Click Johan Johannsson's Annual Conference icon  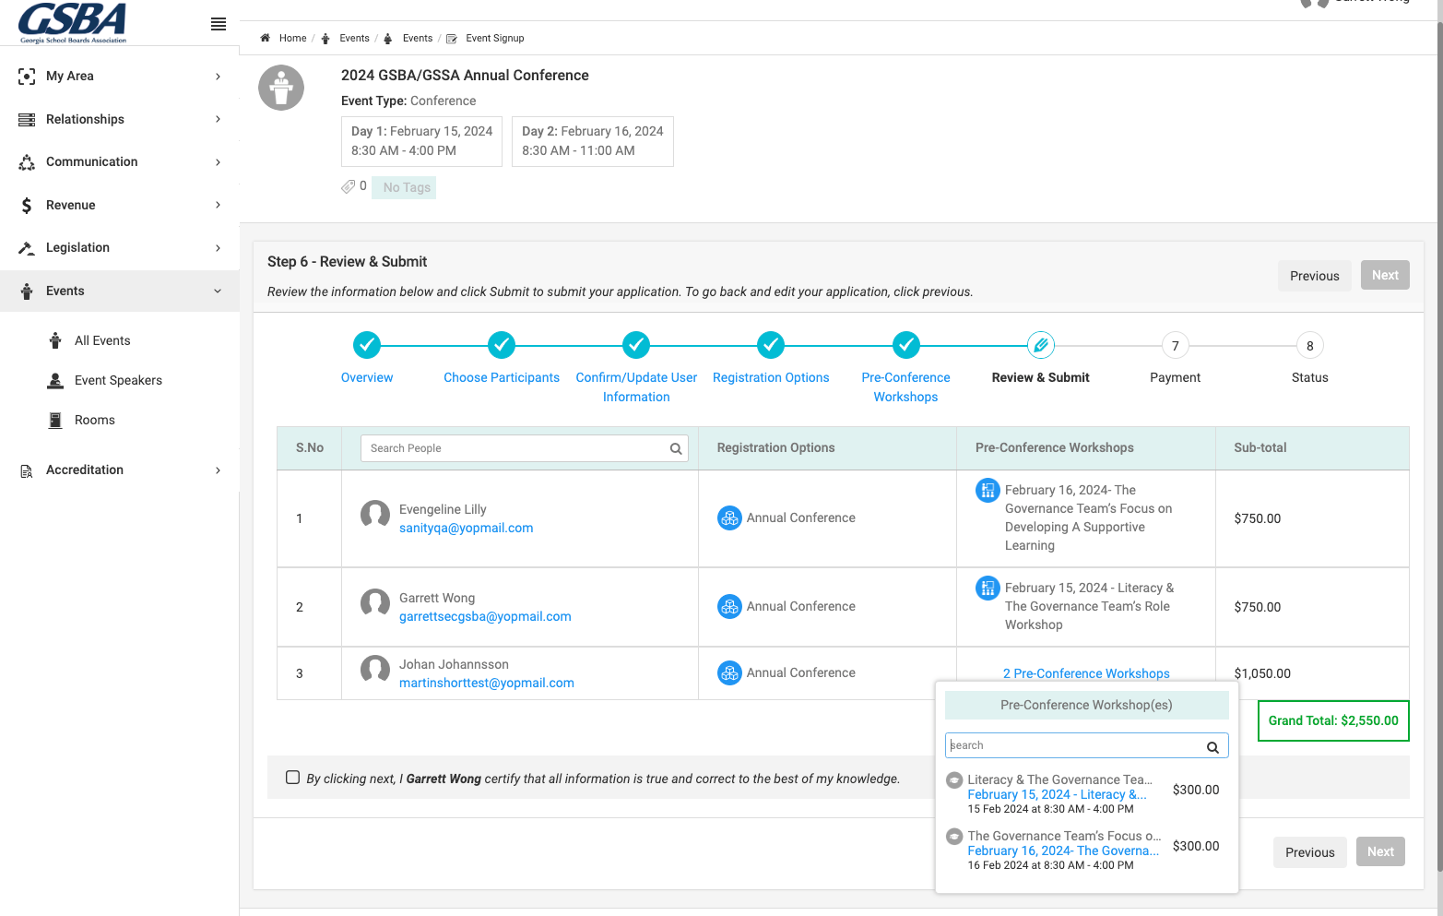tap(729, 673)
